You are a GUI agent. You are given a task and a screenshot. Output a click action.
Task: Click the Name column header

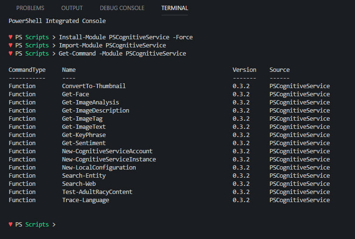pos(69,70)
